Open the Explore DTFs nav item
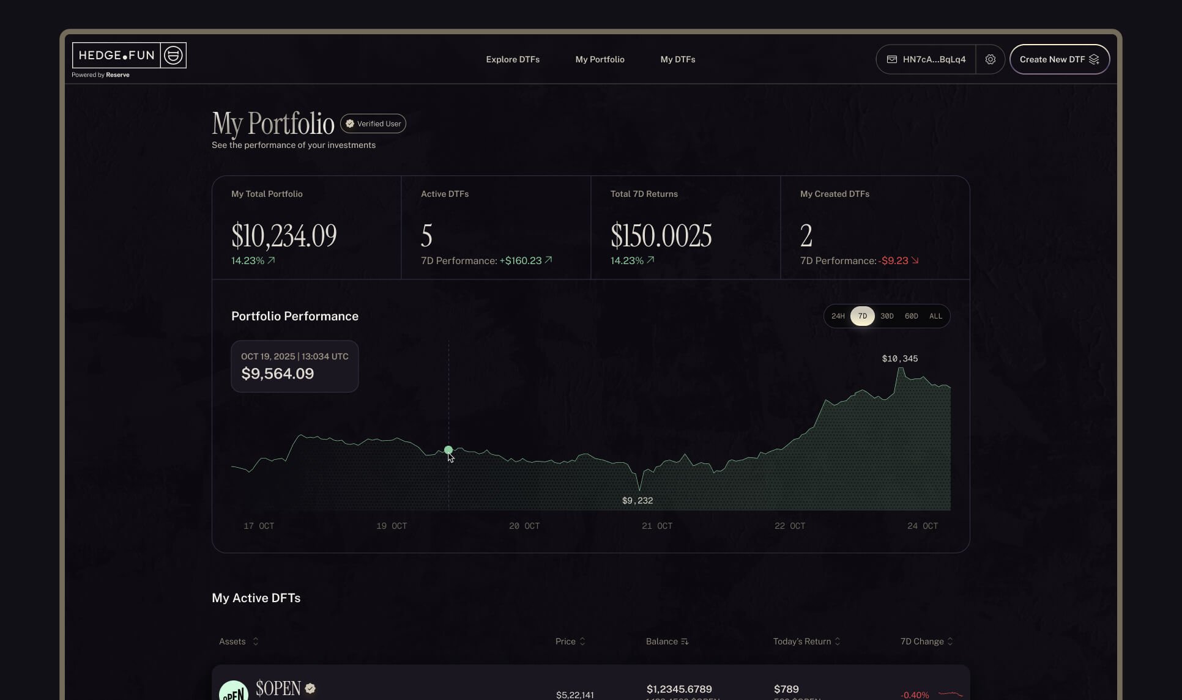The height and width of the screenshot is (700, 1182). (512, 59)
